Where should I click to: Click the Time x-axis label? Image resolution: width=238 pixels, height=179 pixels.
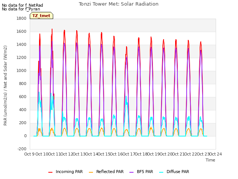click(210, 160)
